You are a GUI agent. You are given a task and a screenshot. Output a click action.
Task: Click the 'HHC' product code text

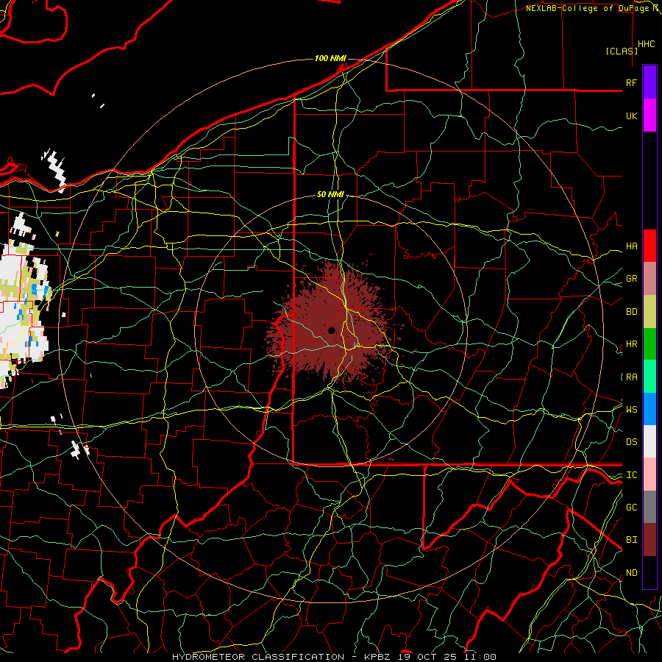[x=646, y=44]
